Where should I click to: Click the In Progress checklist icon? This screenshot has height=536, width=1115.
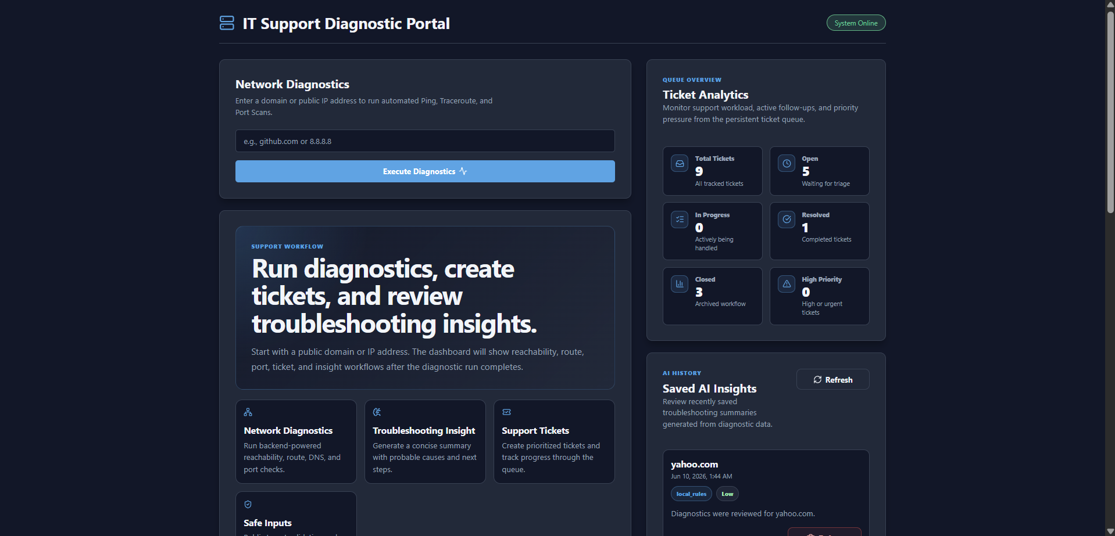(680, 220)
